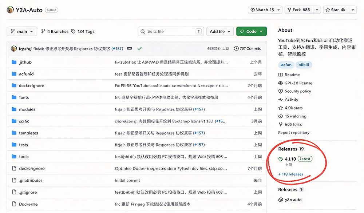Open the 'Initial commit' commit message
364x213 pixels.
point(127,180)
